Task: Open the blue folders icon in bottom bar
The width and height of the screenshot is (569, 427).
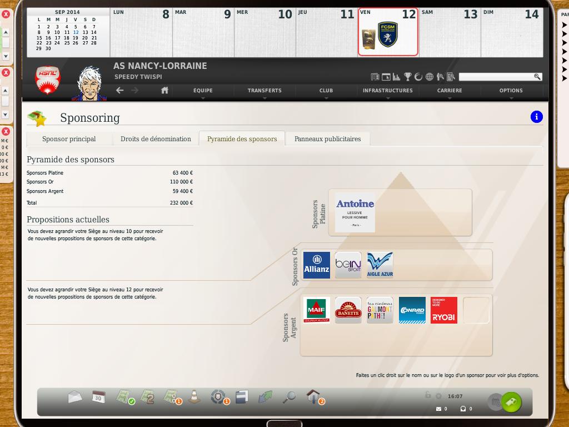Action: tap(242, 396)
